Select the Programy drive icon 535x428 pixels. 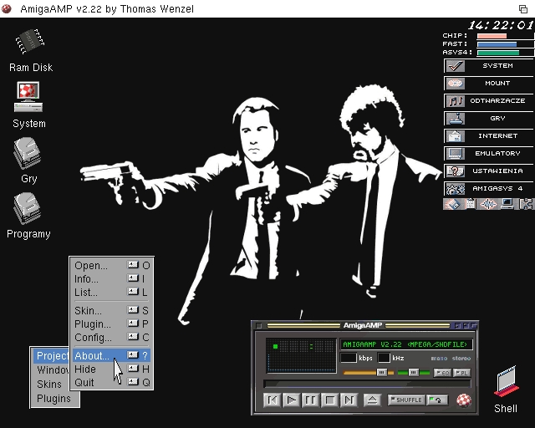click(28, 208)
